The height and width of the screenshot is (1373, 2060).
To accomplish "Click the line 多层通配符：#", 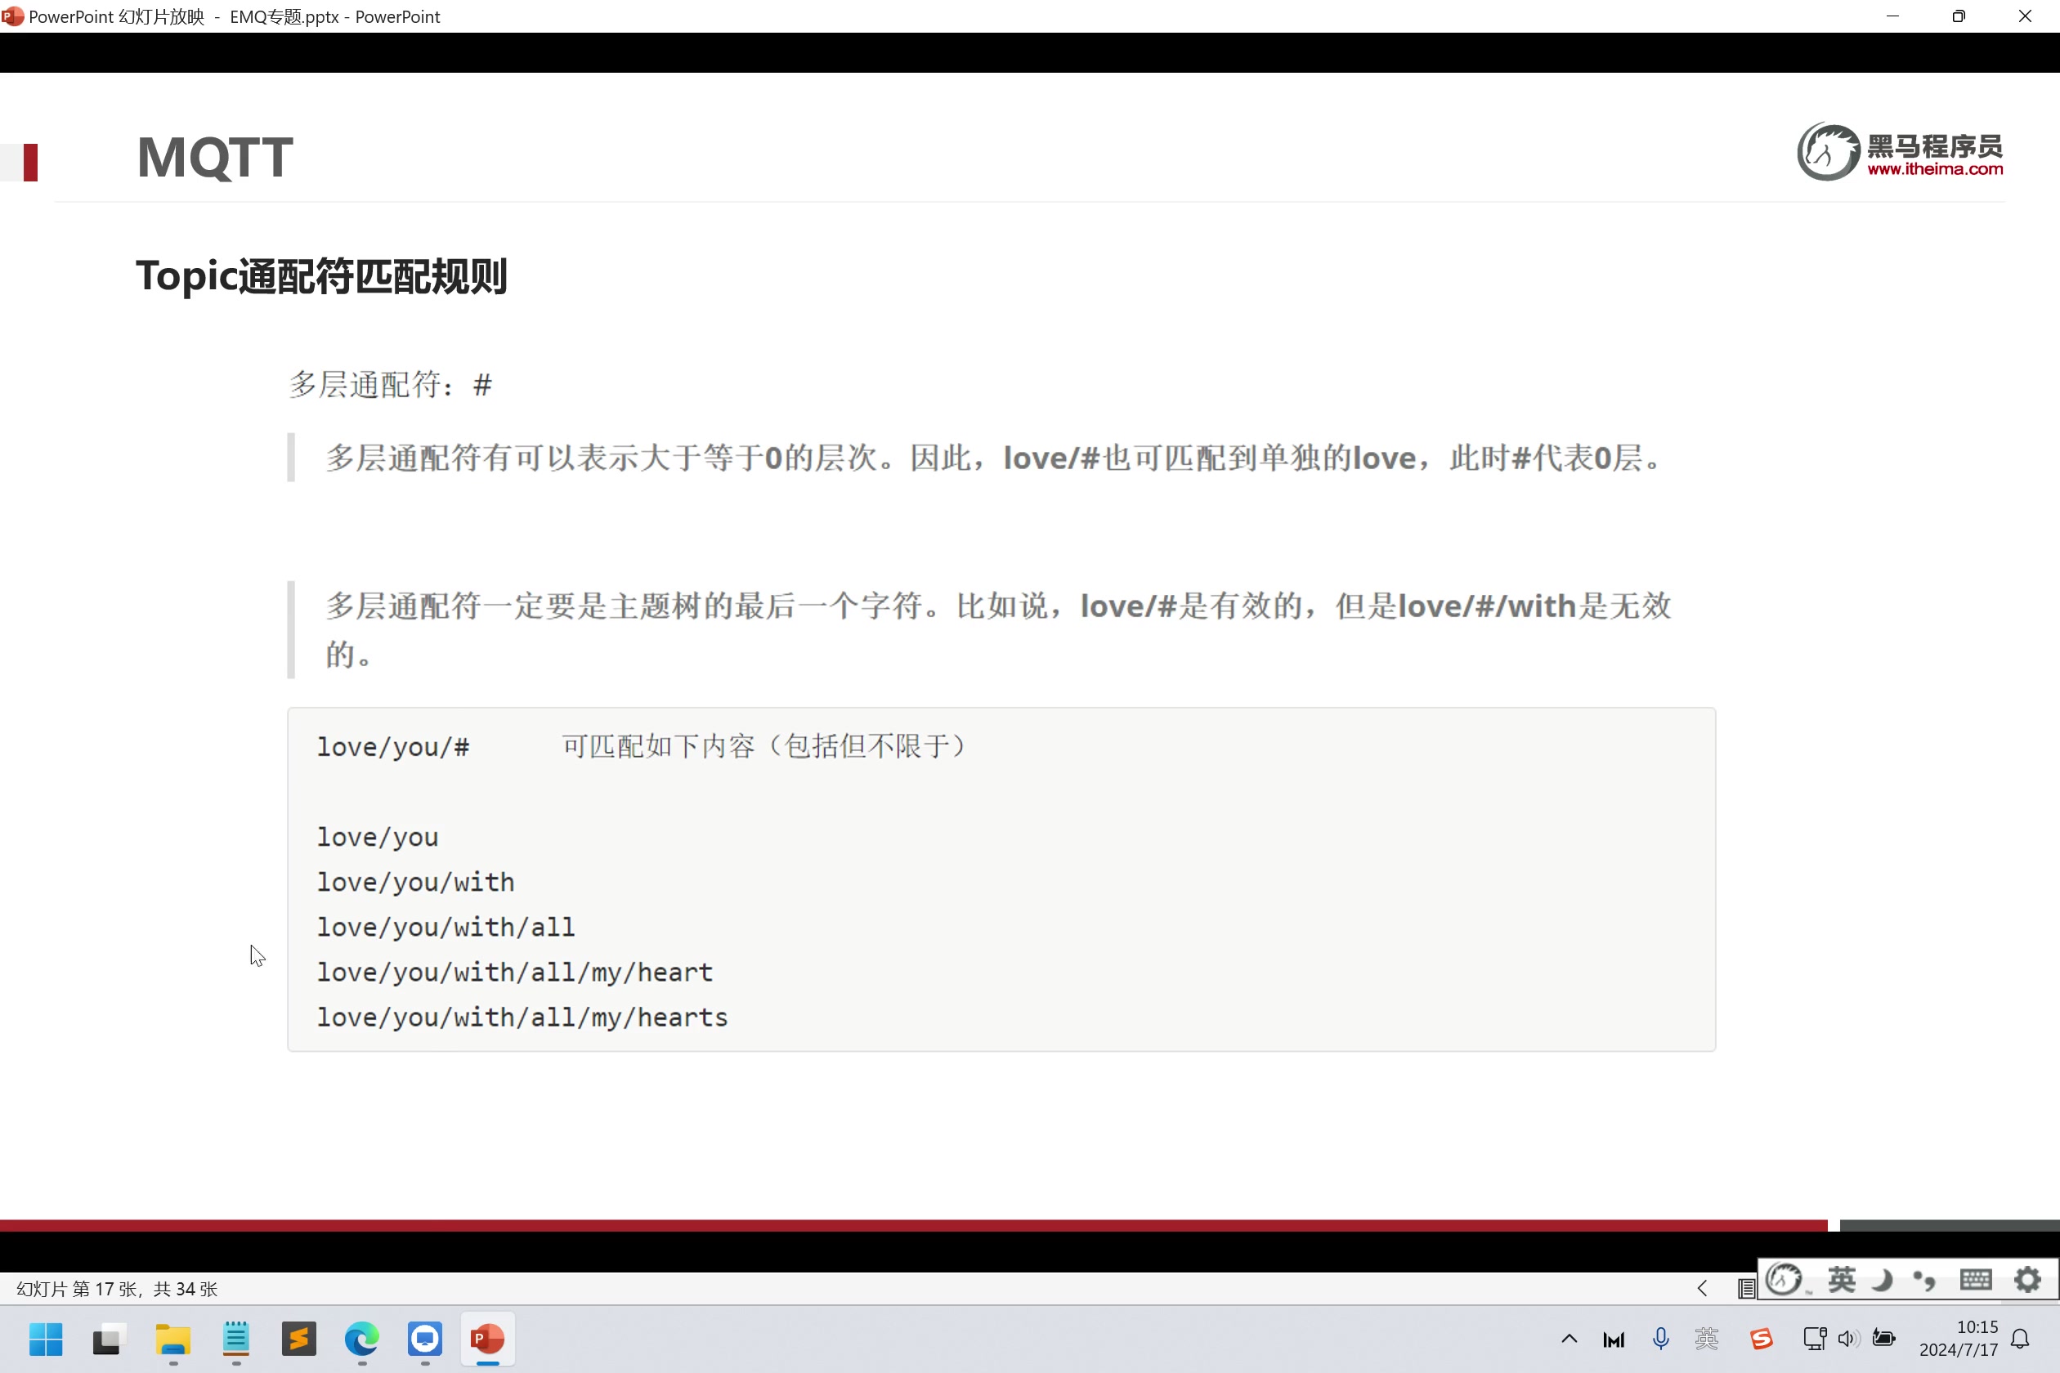I will pos(391,383).
